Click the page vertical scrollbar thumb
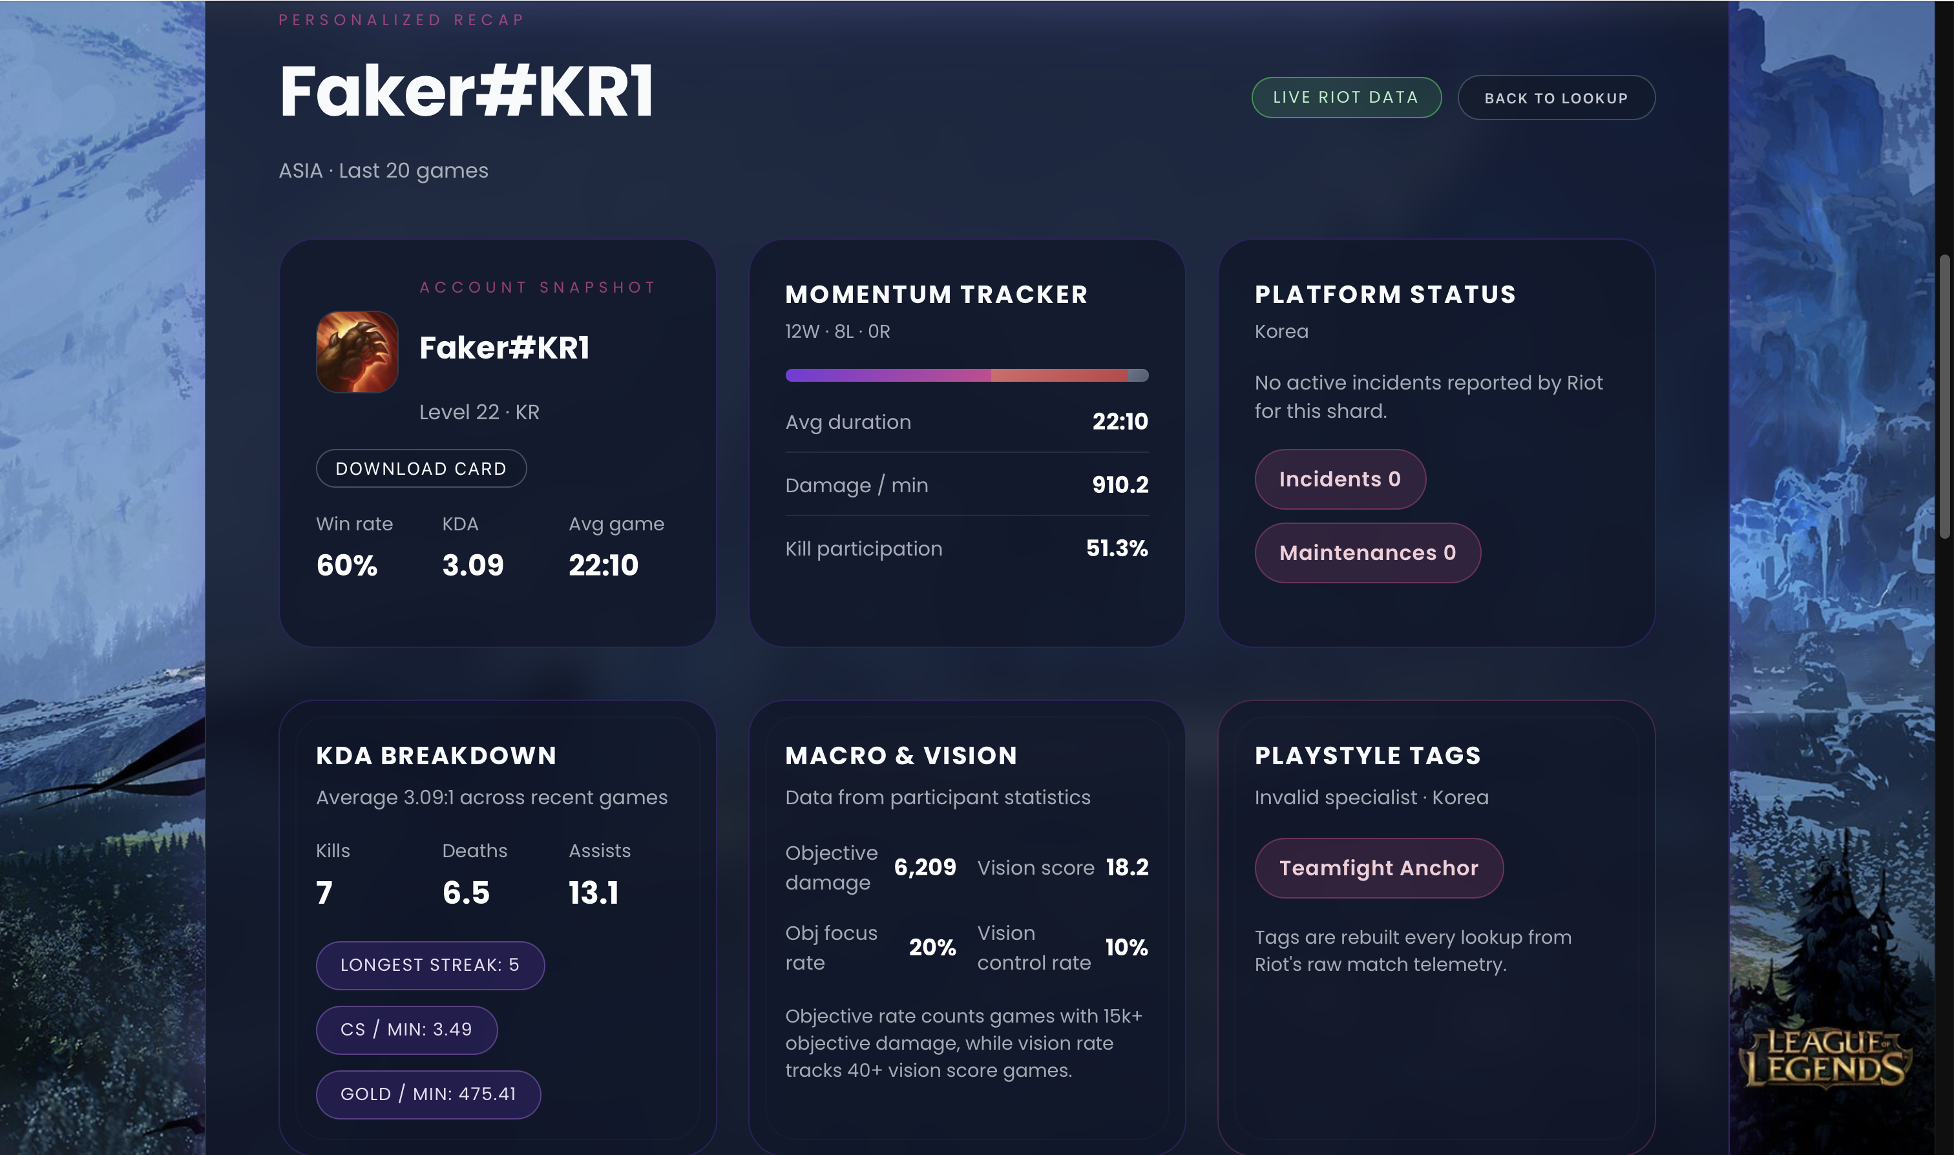This screenshot has width=1954, height=1155. (1945, 395)
